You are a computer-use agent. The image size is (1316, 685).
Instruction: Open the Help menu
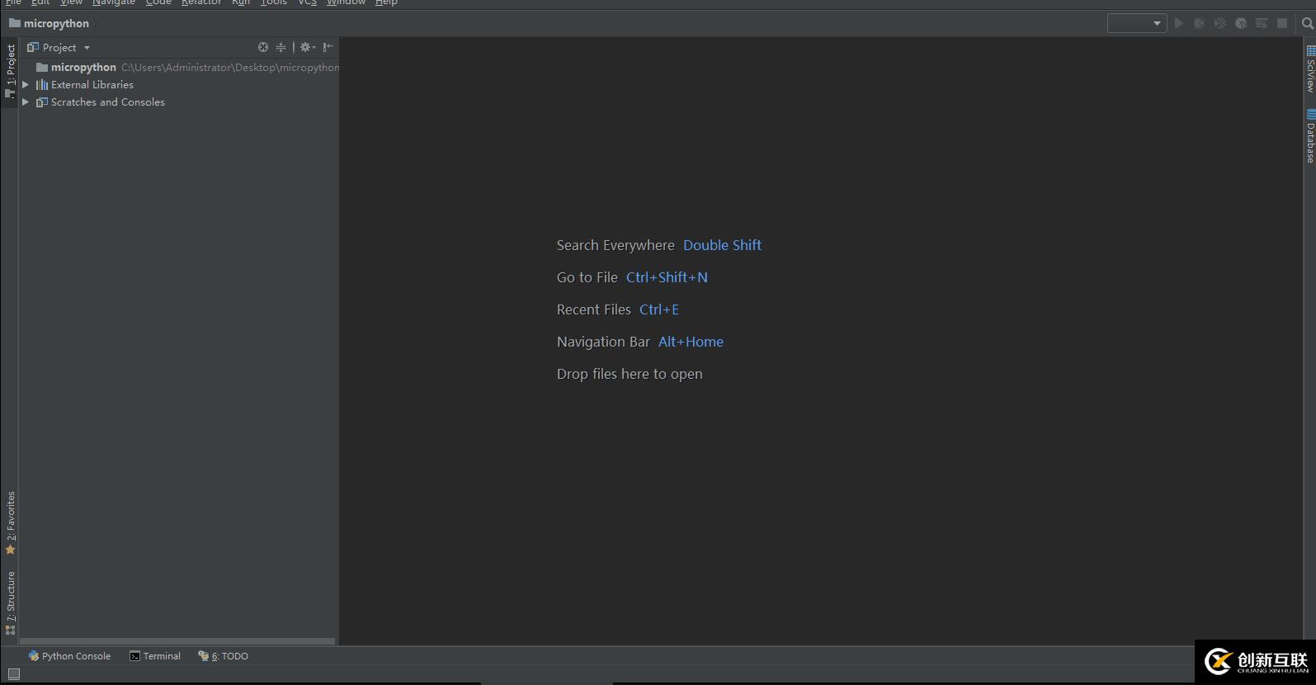pos(386,2)
